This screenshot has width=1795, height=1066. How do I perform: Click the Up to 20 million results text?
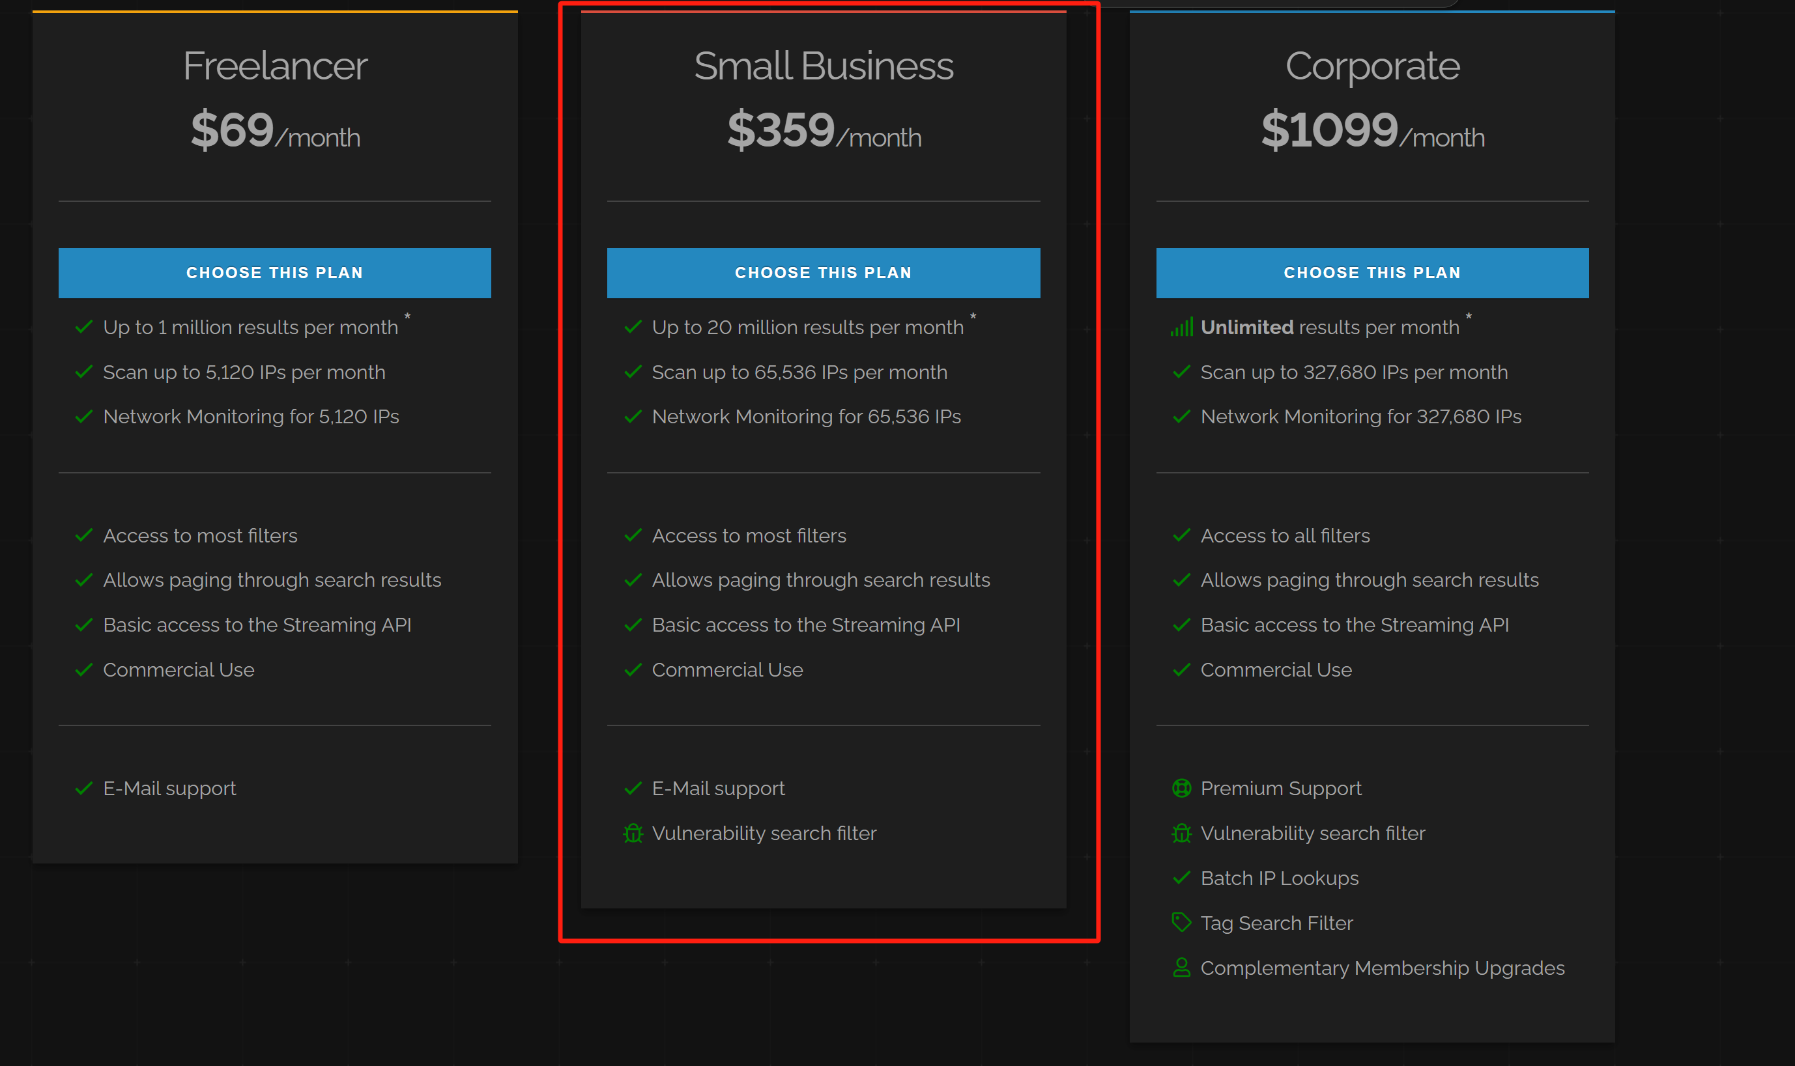[807, 328]
